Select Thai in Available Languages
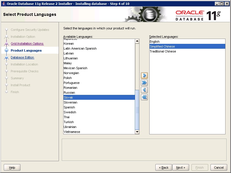Viewport: 231px width, 173px height. 99,117
